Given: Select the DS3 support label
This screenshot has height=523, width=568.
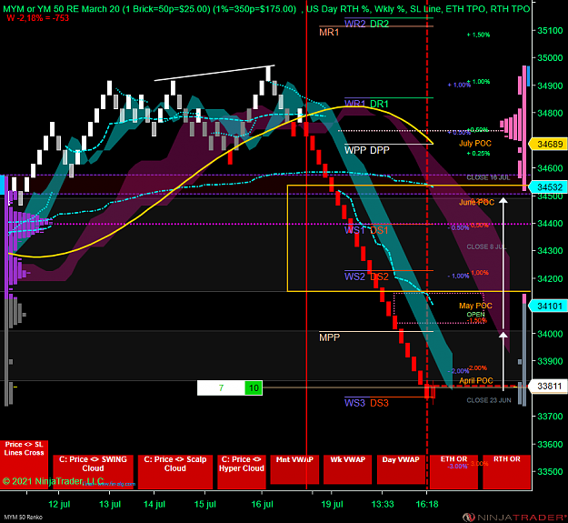Looking at the screenshot, I should click(x=379, y=403).
